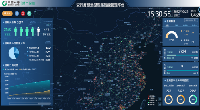Click the 超时未联系 count 2372
Screen dimensions: 200x110
click(181, 91)
